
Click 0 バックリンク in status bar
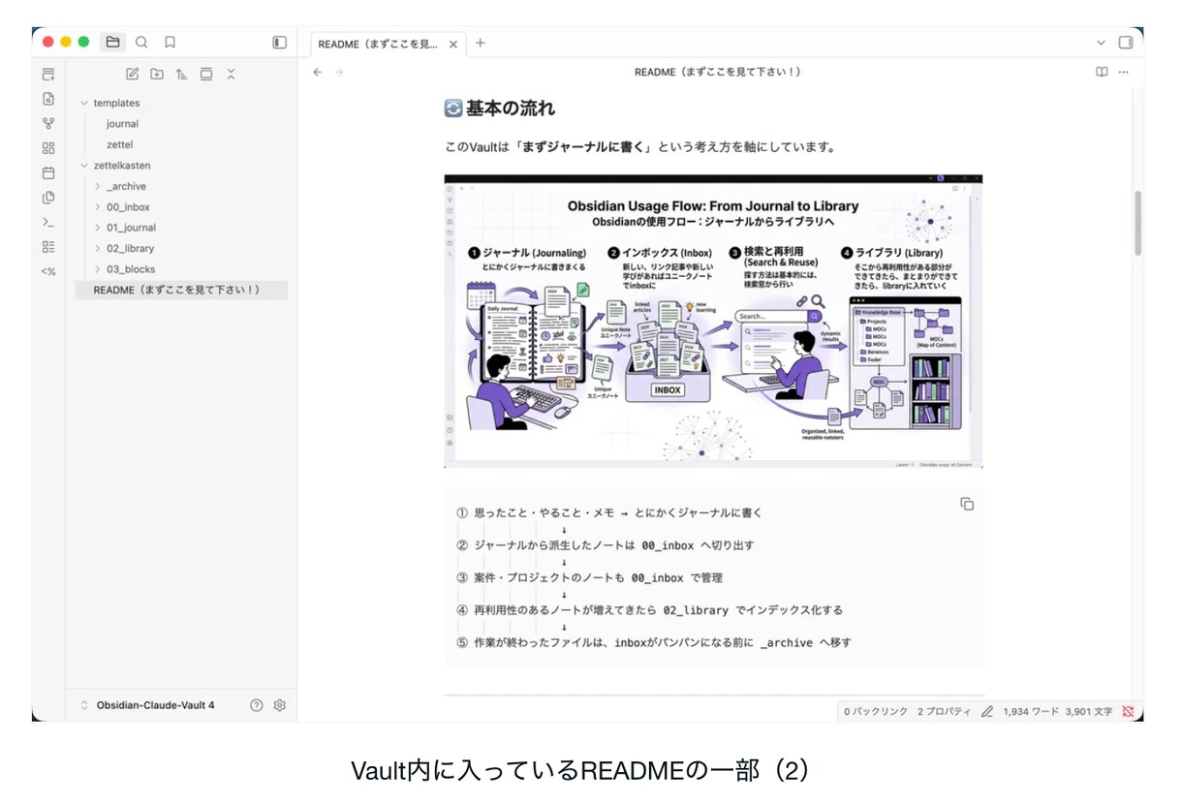(875, 711)
